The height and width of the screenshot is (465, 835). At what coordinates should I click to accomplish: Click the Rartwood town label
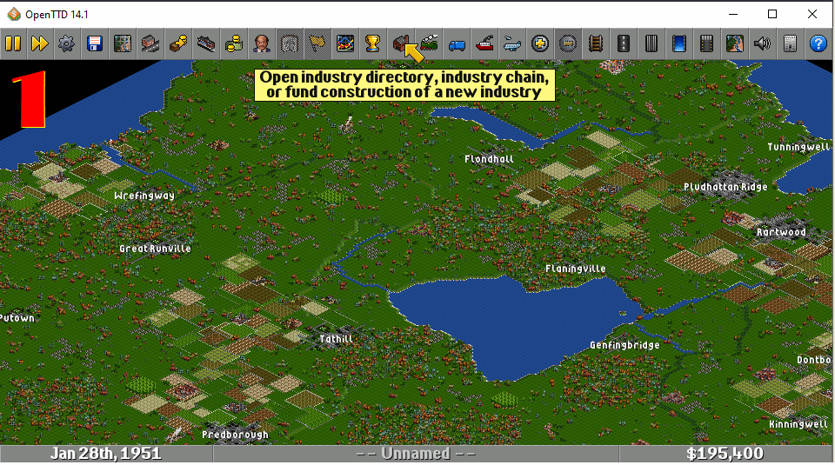click(781, 232)
